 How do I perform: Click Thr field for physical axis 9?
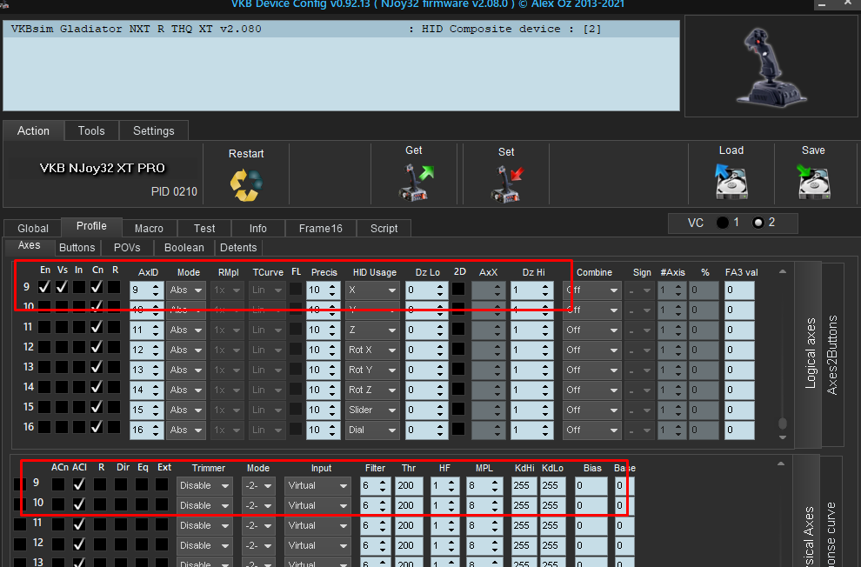point(409,486)
